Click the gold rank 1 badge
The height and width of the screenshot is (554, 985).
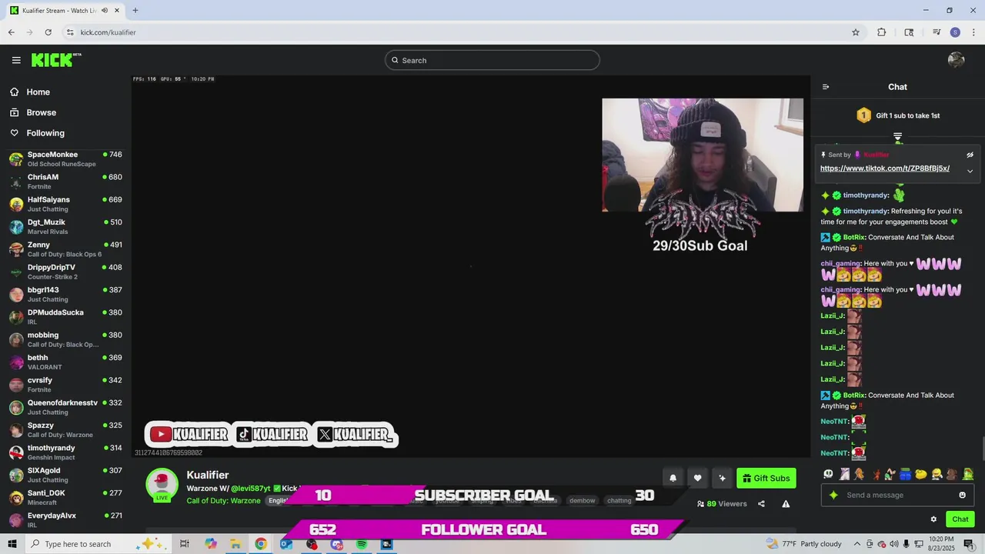click(863, 115)
